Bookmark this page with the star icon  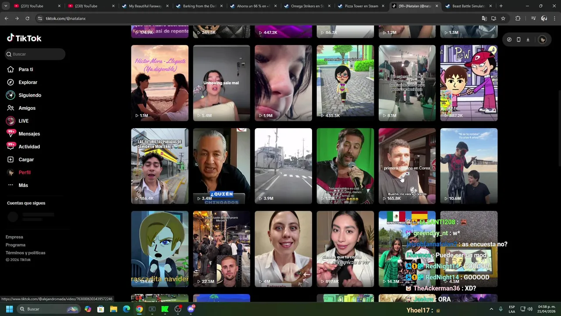point(503,18)
